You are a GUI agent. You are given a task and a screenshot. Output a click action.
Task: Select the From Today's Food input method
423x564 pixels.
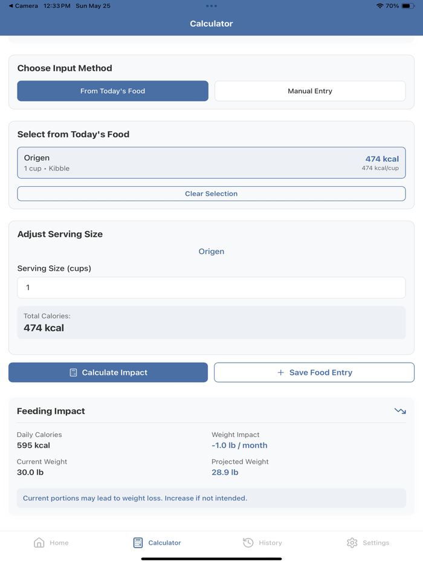point(112,91)
